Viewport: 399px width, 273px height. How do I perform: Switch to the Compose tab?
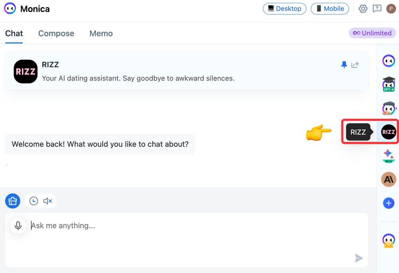56,33
